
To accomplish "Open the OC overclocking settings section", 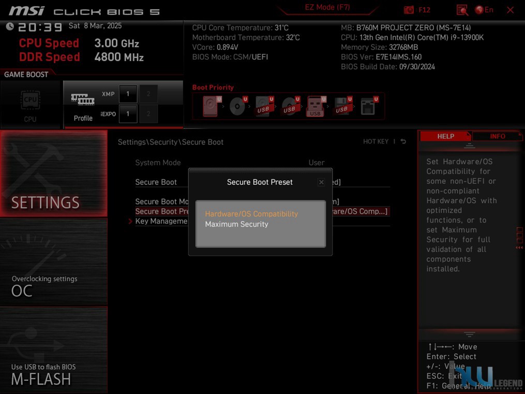I will [x=54, y=262].
